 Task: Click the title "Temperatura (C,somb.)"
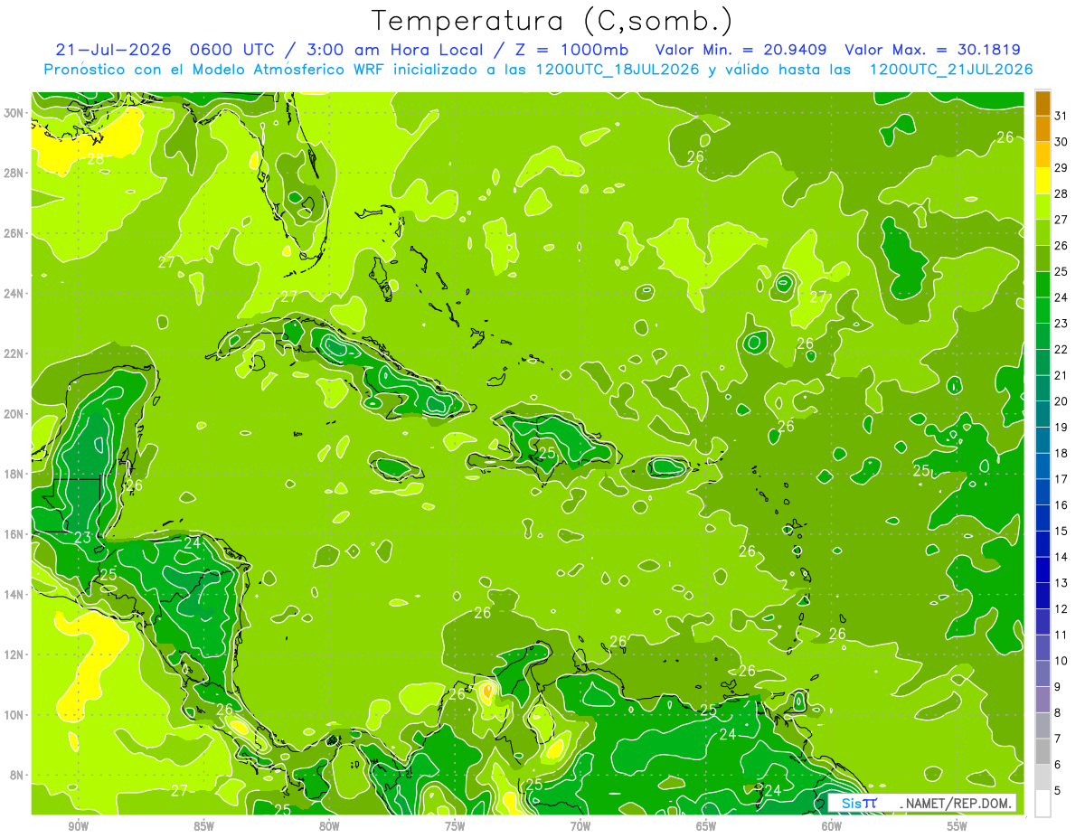click(x=552, y=21)
